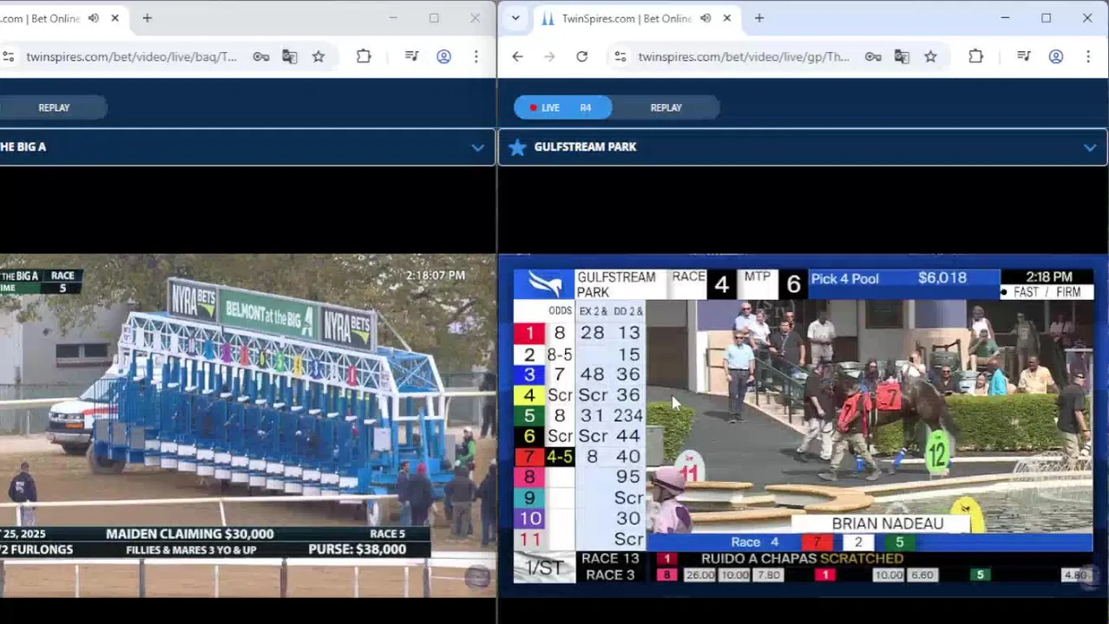Screen dimensions: 1109x624
Task: Open Chrome three-dot menu in right window
Action: coord(1087,56)
